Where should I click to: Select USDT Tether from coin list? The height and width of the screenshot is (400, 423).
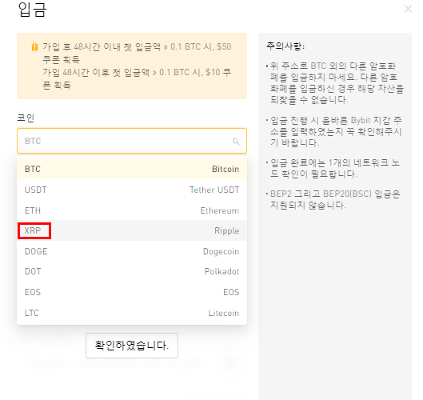(x=132, y=190)
